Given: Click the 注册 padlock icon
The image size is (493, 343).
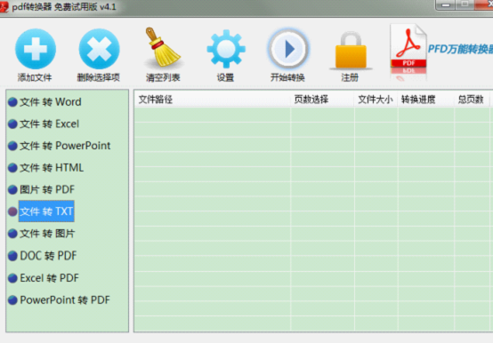Looking at the screenshot, I should click(x=351, y=51).
